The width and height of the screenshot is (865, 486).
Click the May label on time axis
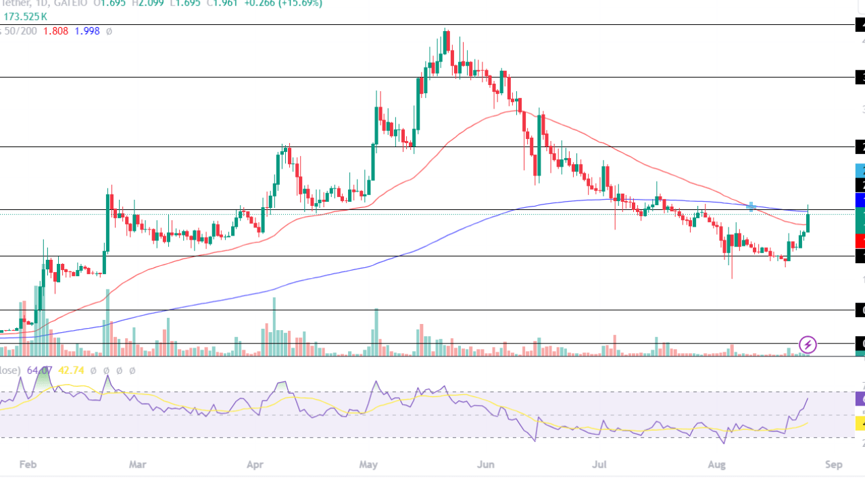368,464
